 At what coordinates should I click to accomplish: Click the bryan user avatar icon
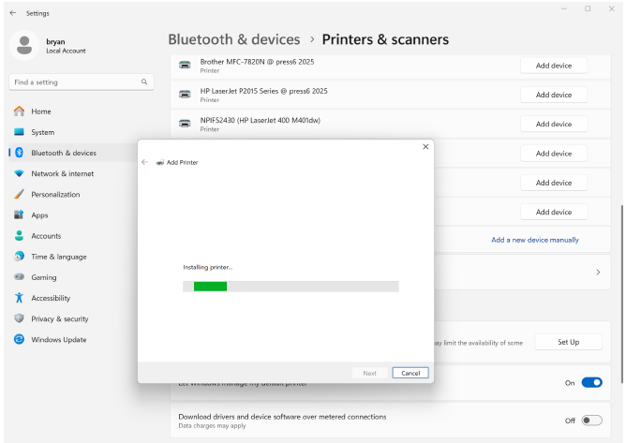point(24,45)
